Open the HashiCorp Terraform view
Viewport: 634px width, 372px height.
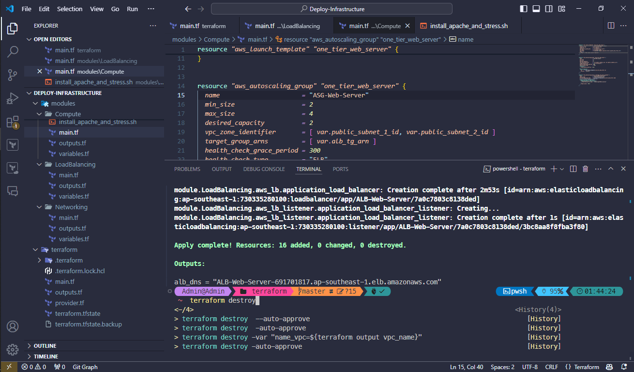click(13, 144)
